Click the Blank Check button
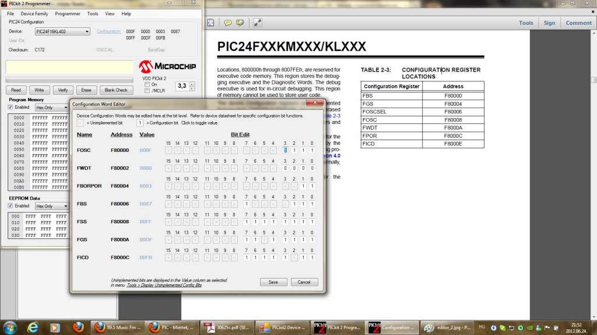The width and height of the screenshot is (597, 335). 116,90
